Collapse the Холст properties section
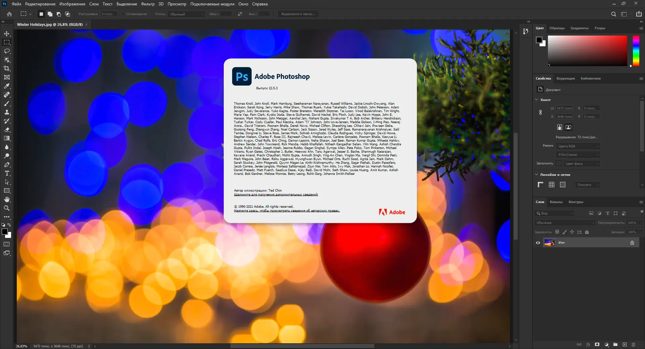Image resolution: width=645 pixels, height=349 pixels. click(536, 100)
